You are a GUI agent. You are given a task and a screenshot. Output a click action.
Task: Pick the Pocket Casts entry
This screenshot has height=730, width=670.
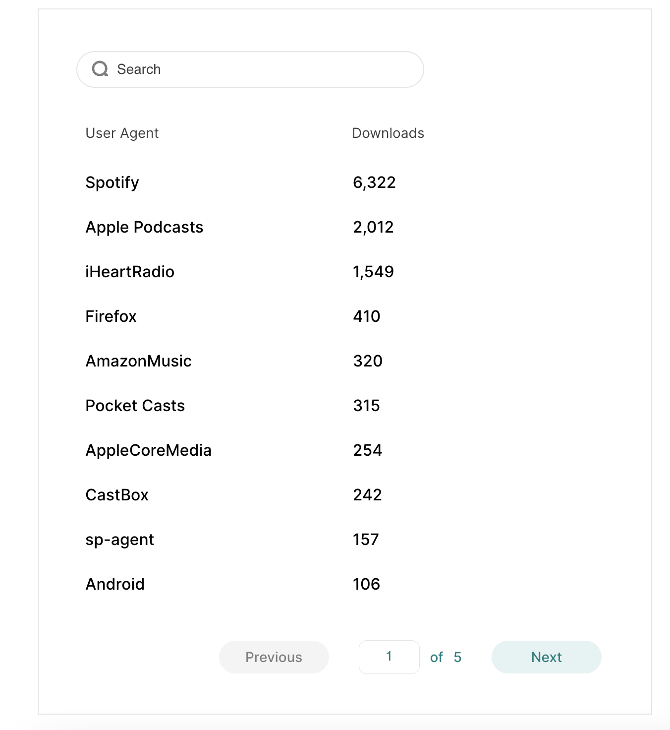coord(135,406)
